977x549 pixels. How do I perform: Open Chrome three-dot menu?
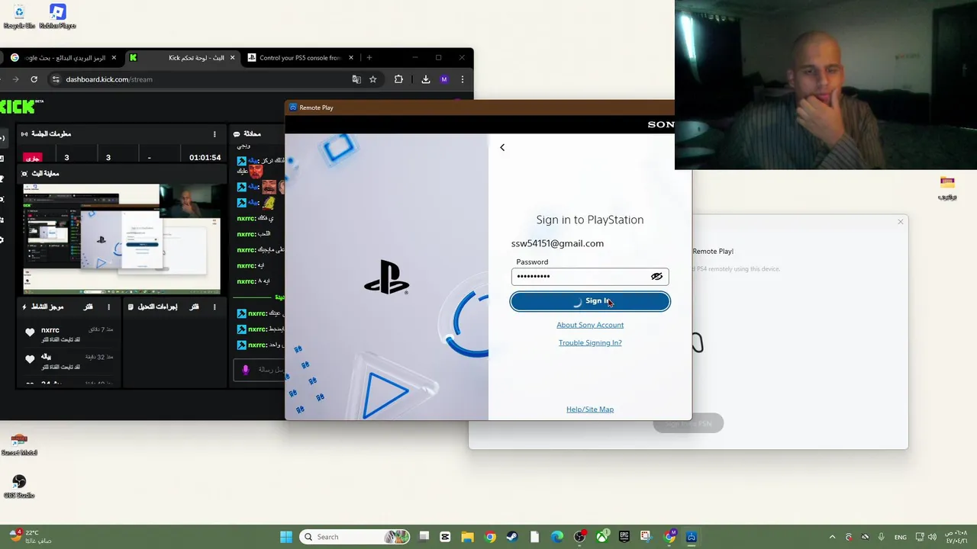pos(462,79)
